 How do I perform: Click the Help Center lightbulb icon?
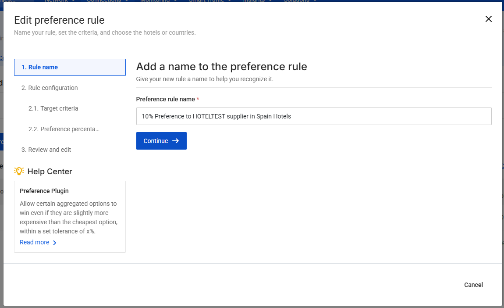pyautogui.click(x=18, y=171)
